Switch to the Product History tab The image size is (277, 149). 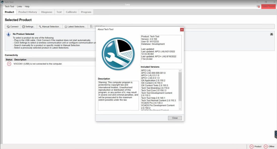click(28, 12)
